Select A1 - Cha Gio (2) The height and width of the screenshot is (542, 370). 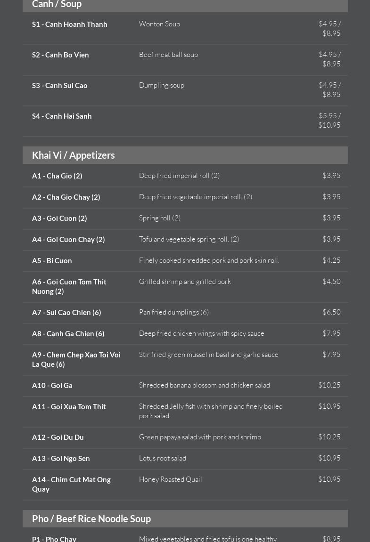click(57, 176)
